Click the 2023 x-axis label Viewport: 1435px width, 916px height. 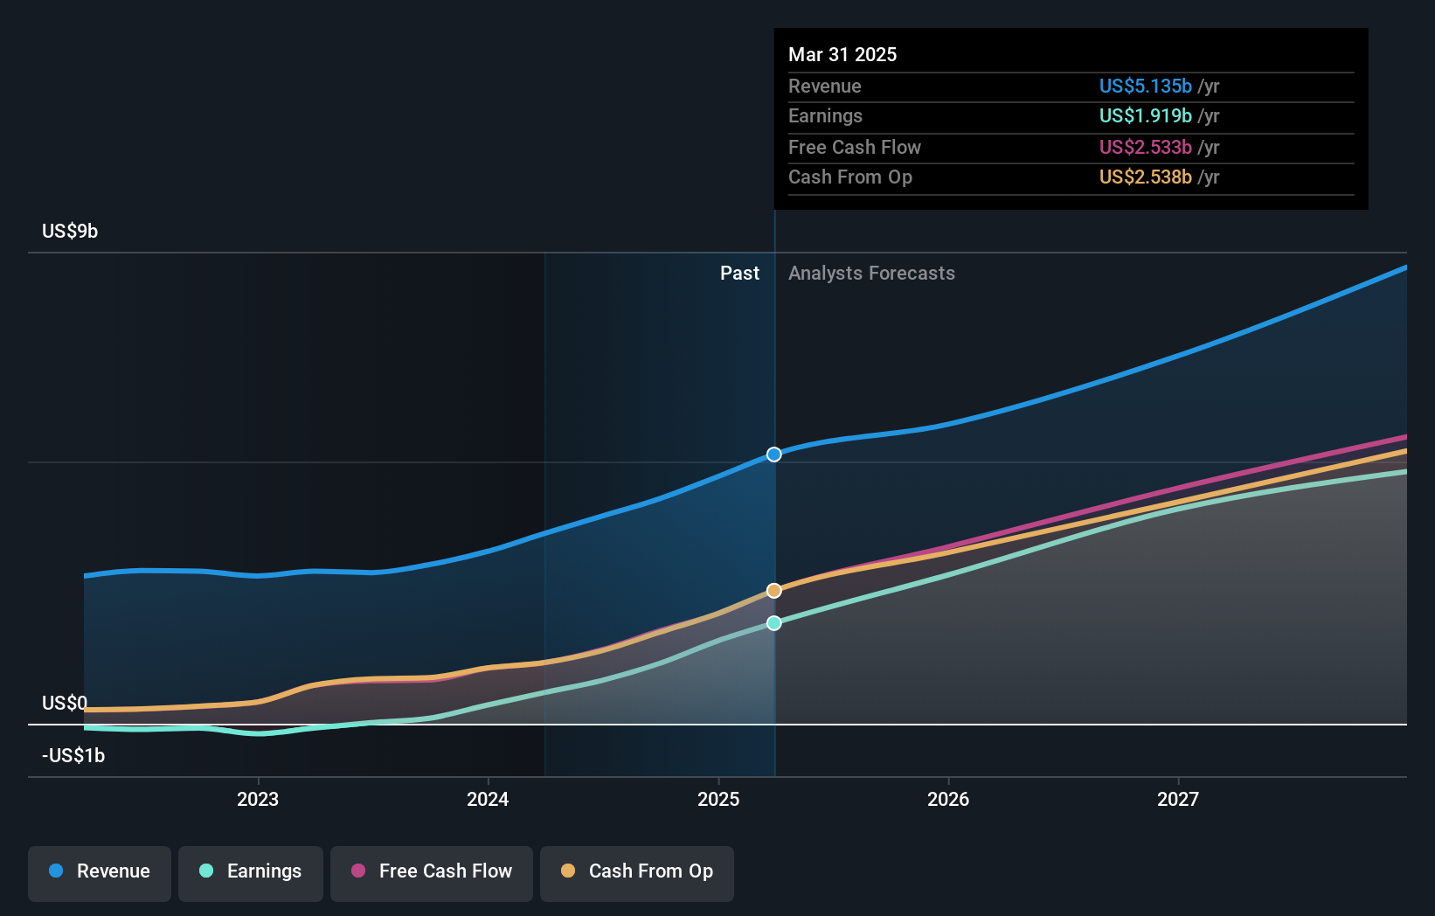click(258, 799)
